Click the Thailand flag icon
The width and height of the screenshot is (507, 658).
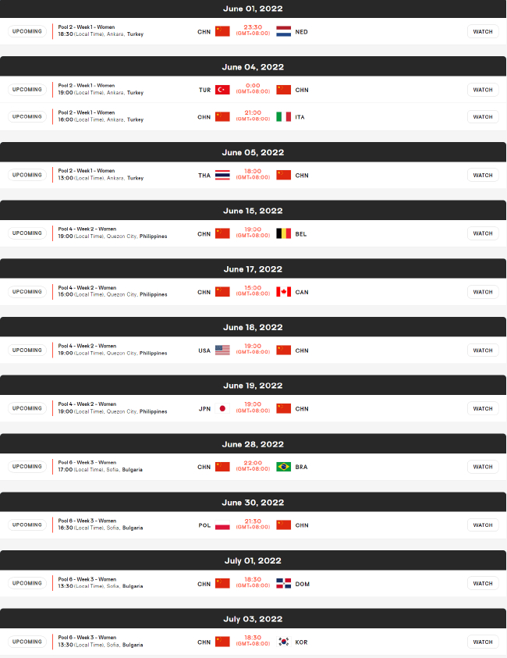[x=222, y=175]
